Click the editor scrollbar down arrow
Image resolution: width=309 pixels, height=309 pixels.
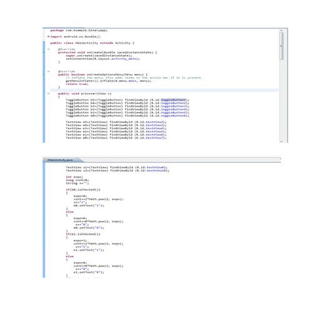click(x=282, y=142)
